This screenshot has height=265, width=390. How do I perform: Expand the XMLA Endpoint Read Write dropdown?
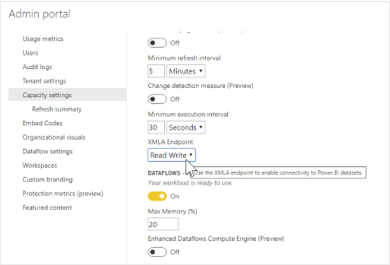click(172, 155)
